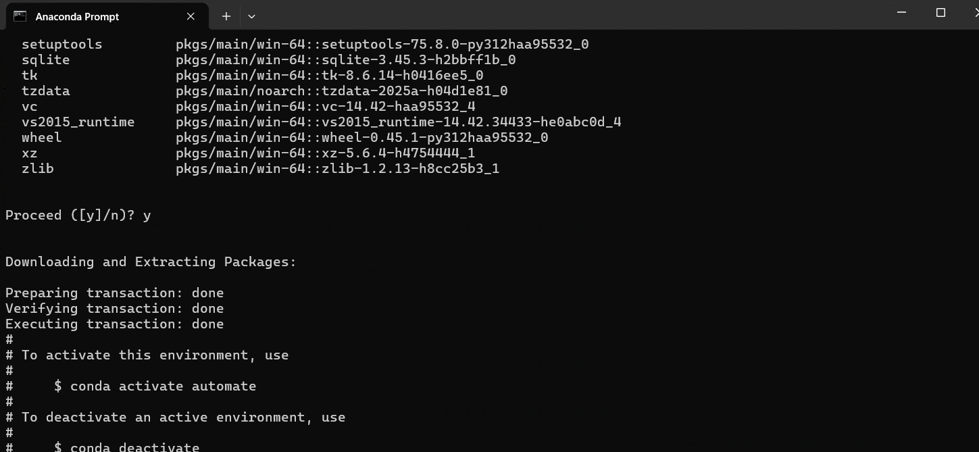Image resolution: width=979 pixels, height=452 pixels.
Task: Click the zlib-1.2.13 package entry
Action: click(338, 169)
